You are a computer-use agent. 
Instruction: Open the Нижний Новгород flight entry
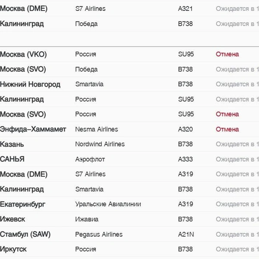click(129, 84)
